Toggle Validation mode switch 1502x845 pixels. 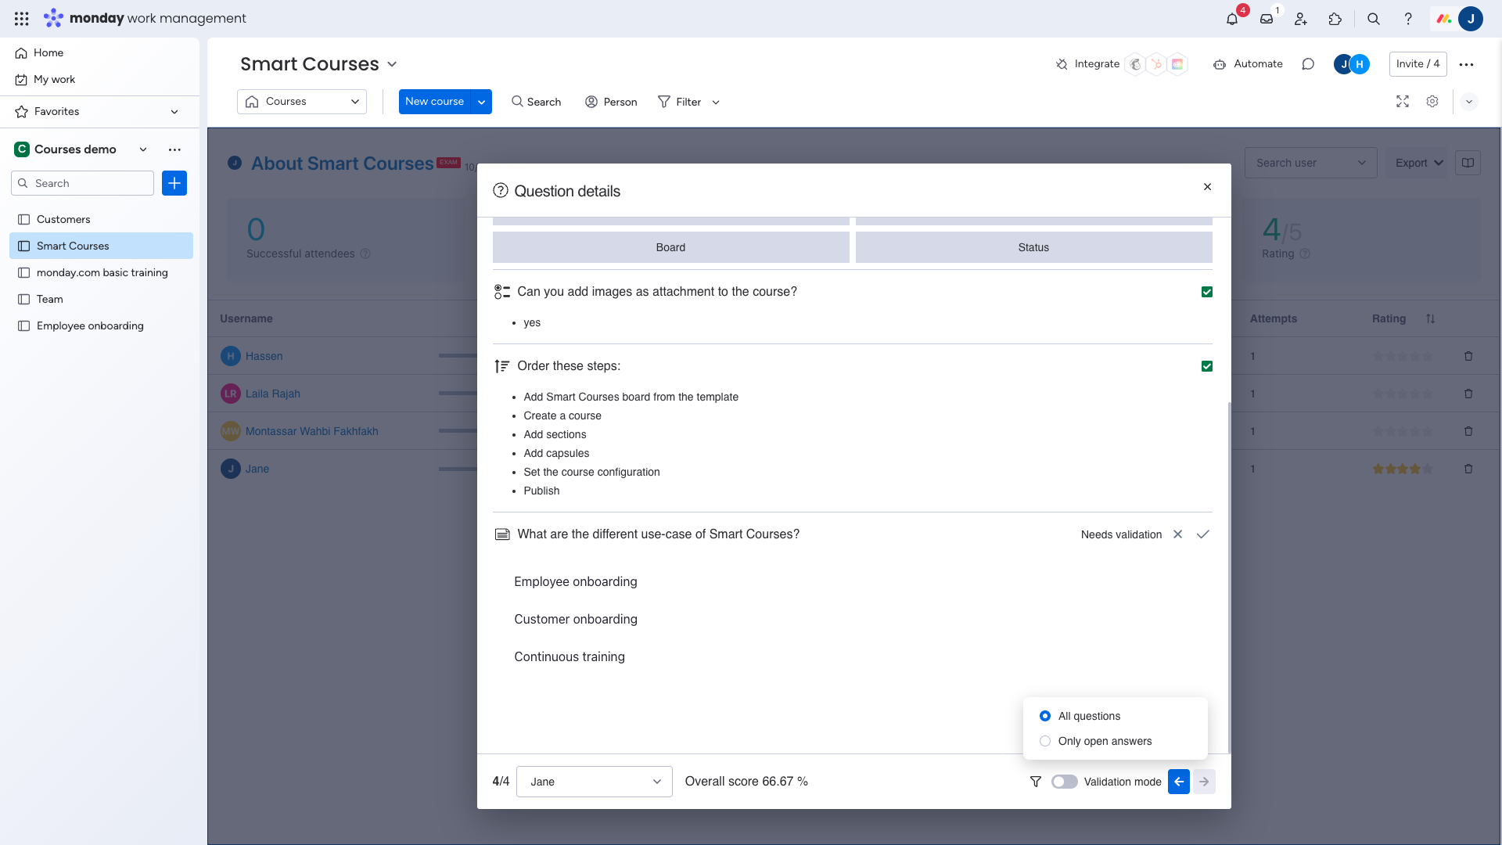pyautogui.click(x=1065, y=782)
